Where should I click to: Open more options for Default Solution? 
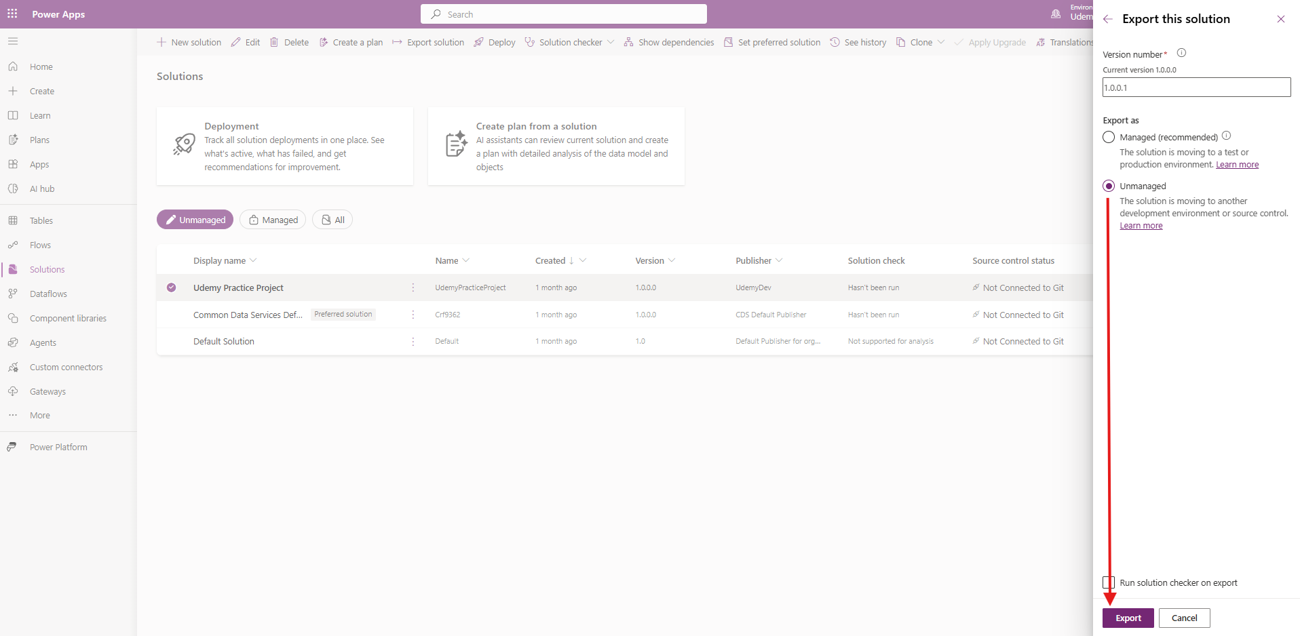pyautogui.click(x=413, y=341)
